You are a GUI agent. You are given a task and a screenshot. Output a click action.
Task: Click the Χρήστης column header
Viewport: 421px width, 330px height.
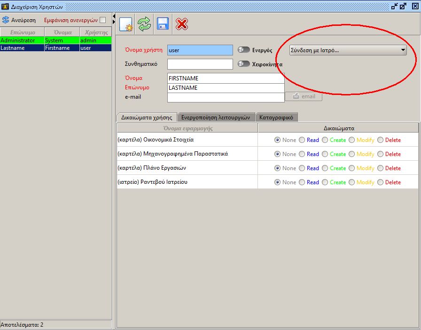click(x=96, y=32)
